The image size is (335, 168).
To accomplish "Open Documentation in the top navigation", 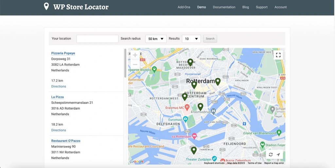I will pyautogui.click(x=224, y=7).
